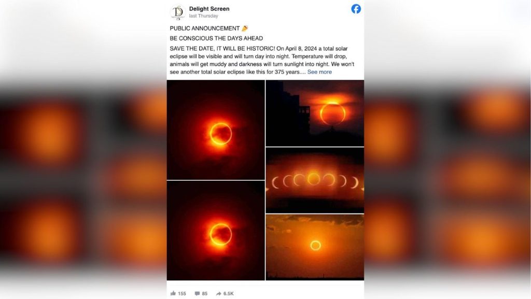Click the thumbs-up like icon
This screenshot has width=531, height=299.
point(173,293)
